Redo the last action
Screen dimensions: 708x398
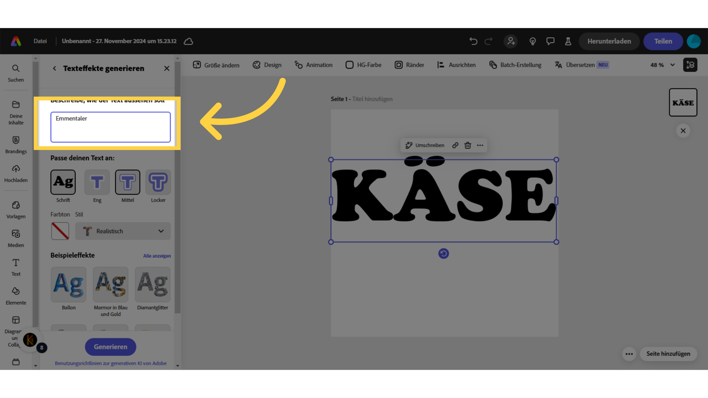(x=489, y=41)
